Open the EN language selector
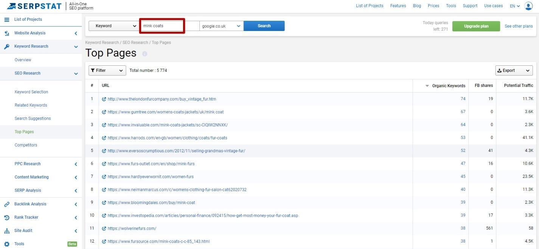 tap(515, 6)
